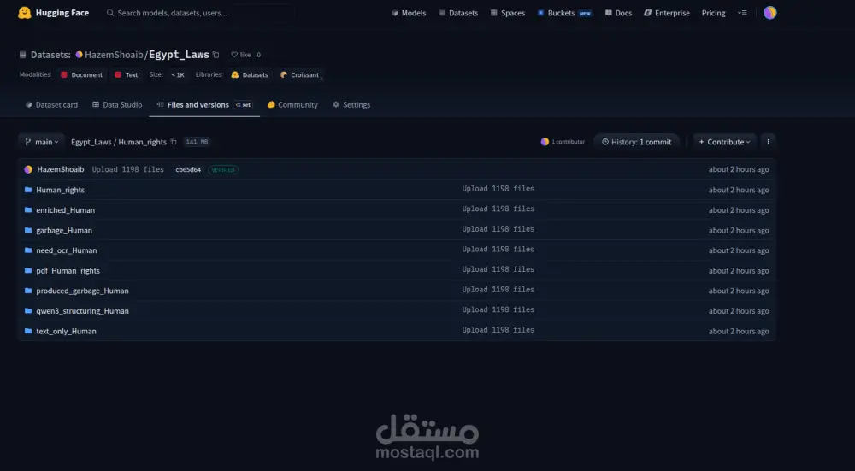Image resolution: width=855 pixels, height=471 pixels.
Task: Select the Text modality tag
Action: [x=126, y=74]
